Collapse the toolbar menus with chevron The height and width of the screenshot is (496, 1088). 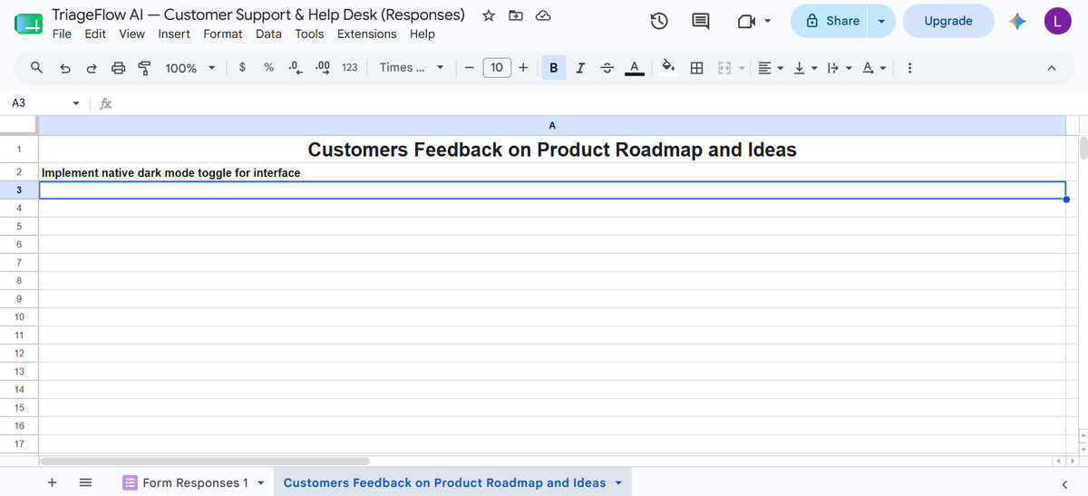click(x=1052, y=67)
